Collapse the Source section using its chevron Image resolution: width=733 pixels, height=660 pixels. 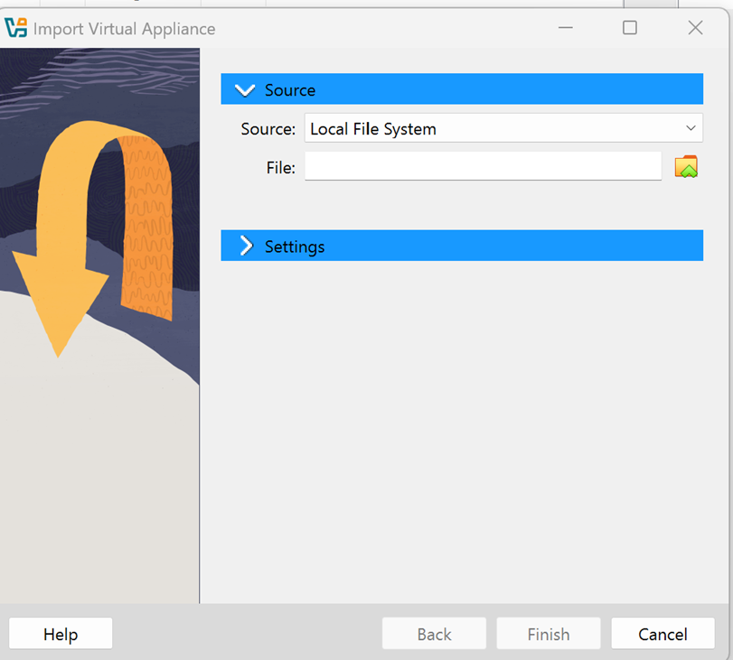click(x=244, y=90)
